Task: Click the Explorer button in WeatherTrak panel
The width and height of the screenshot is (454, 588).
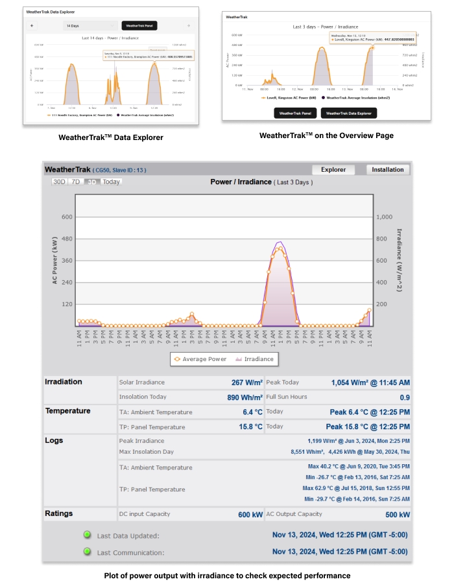Action: [335, 170]
